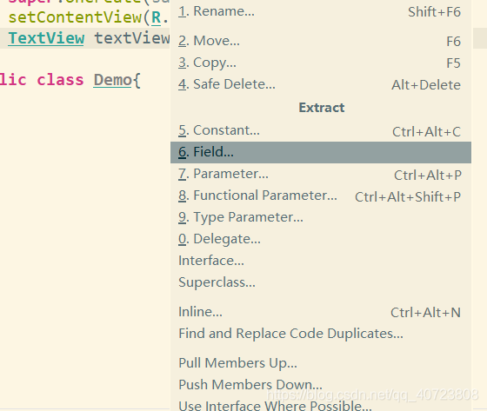Pick Delegate... menu item

(x=321, y=239)
